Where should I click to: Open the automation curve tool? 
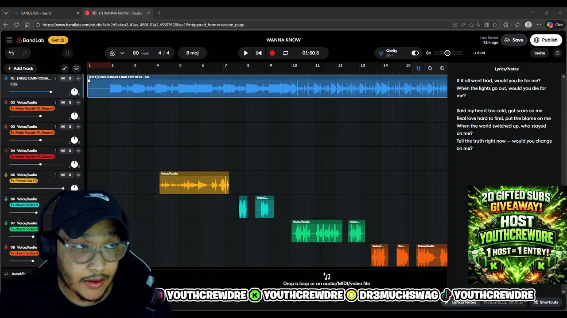point(65,68)
